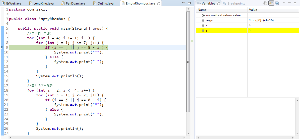Click highlighted 'if (i == j || j == 8 - i )' line
Image resolution: width=300 pixels, height=139 pixels.
click(x=77, y=47)
